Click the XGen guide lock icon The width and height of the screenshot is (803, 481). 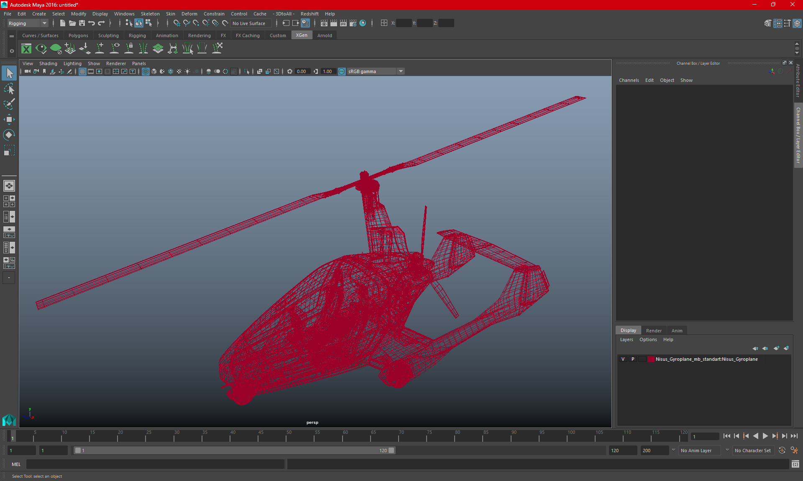[x=129, y=49]
